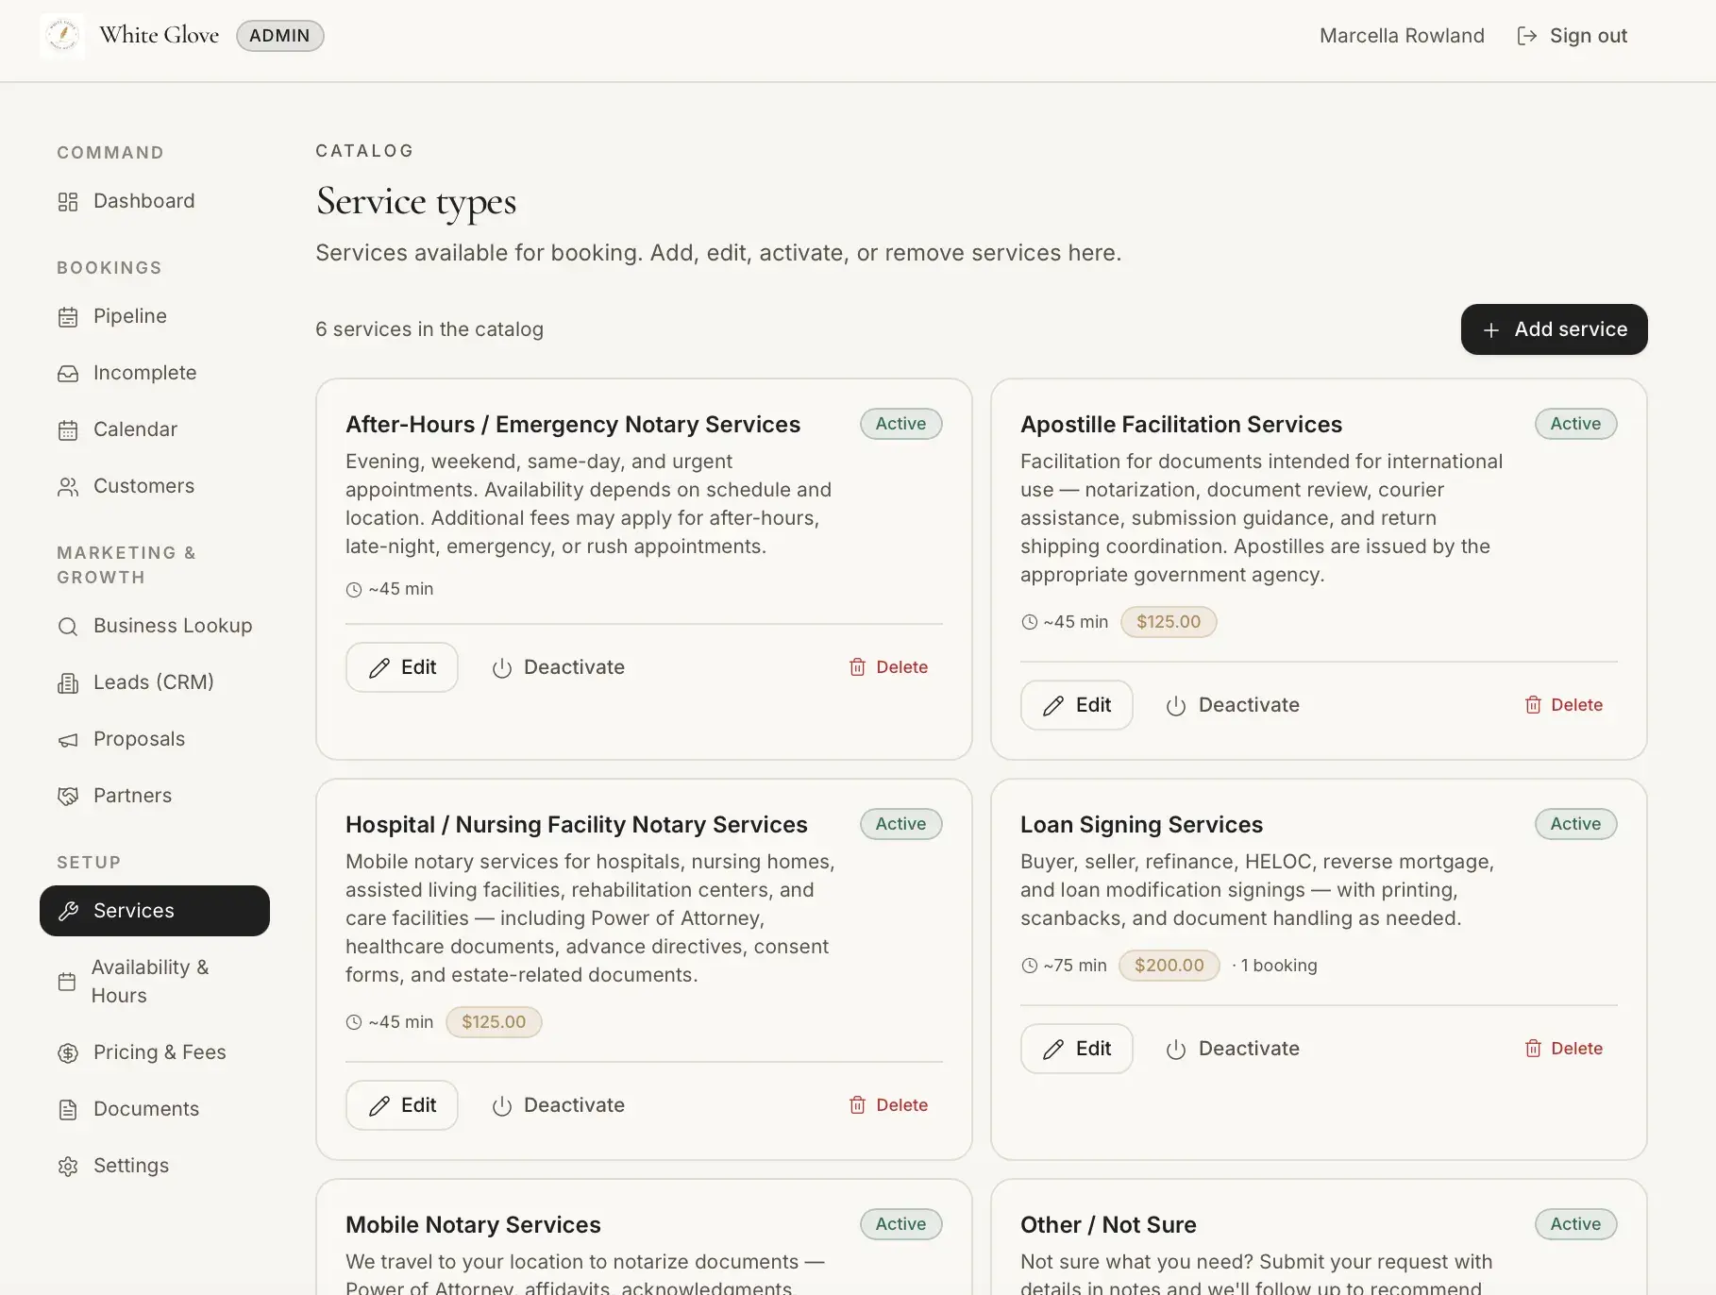1716x1295 pixels.
Task: Edit the Loan Signing Services entry
Action: point(1076,1049)
